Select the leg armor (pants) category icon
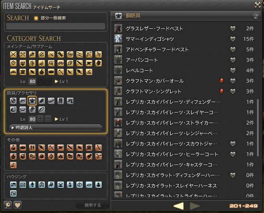Screen dimensions: 264x213 click(x=61, y=101)
